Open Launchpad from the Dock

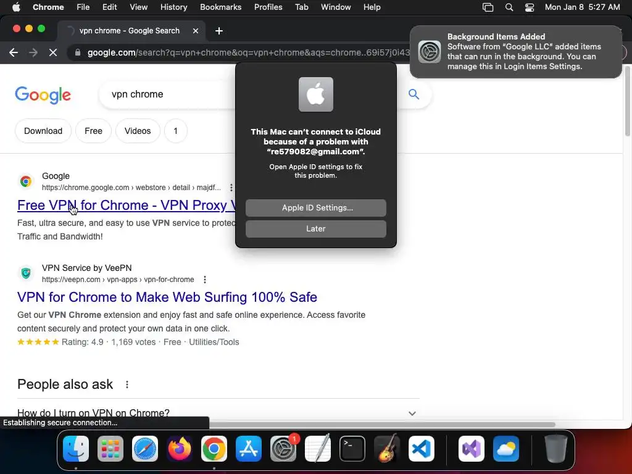pyautogui.click(x=110, y=449)
